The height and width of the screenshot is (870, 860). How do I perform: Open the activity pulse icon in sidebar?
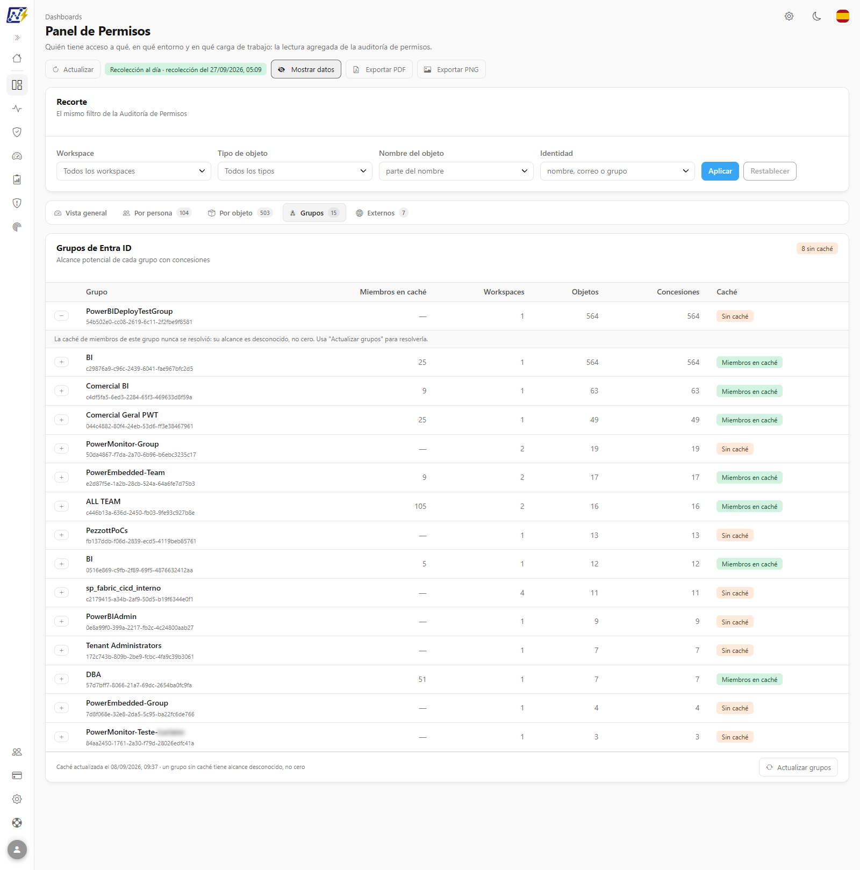point(17,109)
